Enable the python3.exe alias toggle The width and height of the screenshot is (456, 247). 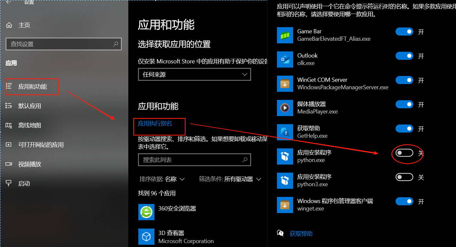[404, 177]
